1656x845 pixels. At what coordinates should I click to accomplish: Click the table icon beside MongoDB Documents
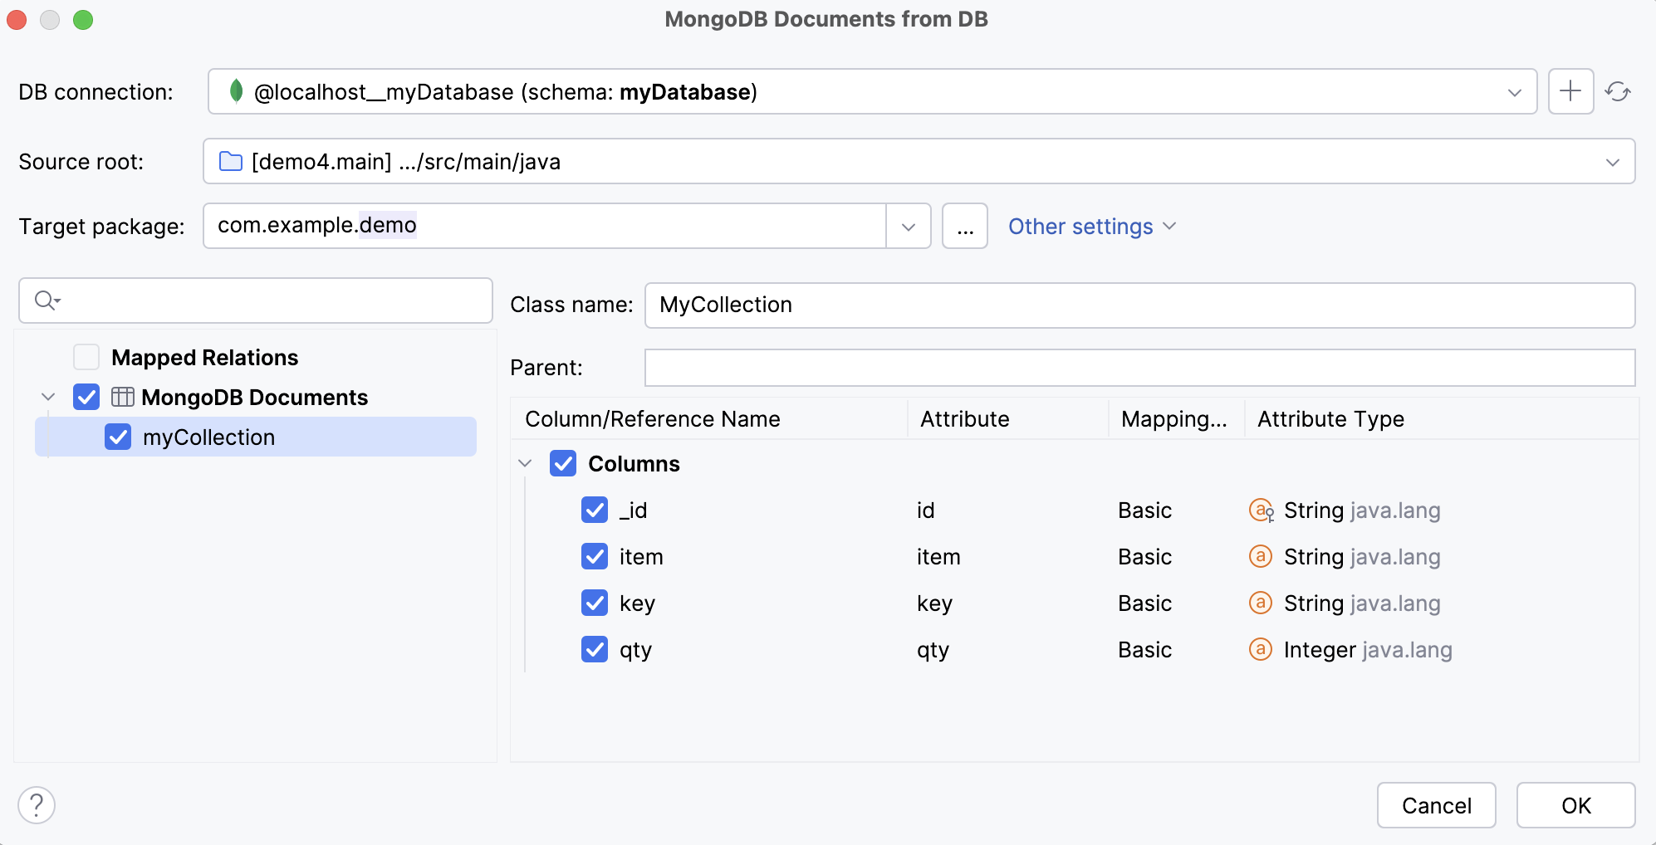point(123,397)
